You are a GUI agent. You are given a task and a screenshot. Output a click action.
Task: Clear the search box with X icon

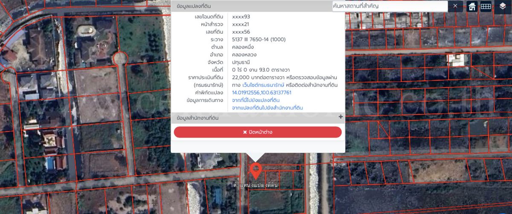tap(455, 6)
